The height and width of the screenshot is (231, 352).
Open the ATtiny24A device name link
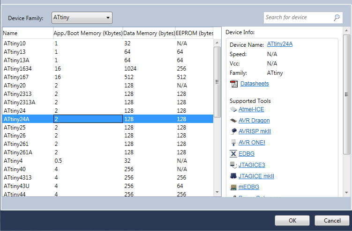click(280, 44)
